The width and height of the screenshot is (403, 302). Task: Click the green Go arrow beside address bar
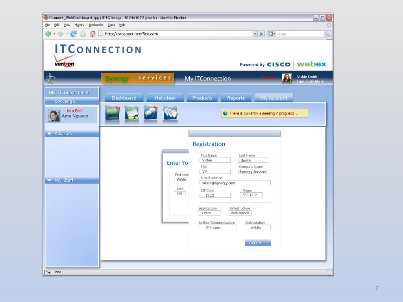[x=261, y=34]
